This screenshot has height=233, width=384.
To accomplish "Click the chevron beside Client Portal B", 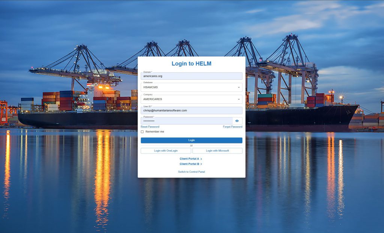I will click(x=201, y=164).
